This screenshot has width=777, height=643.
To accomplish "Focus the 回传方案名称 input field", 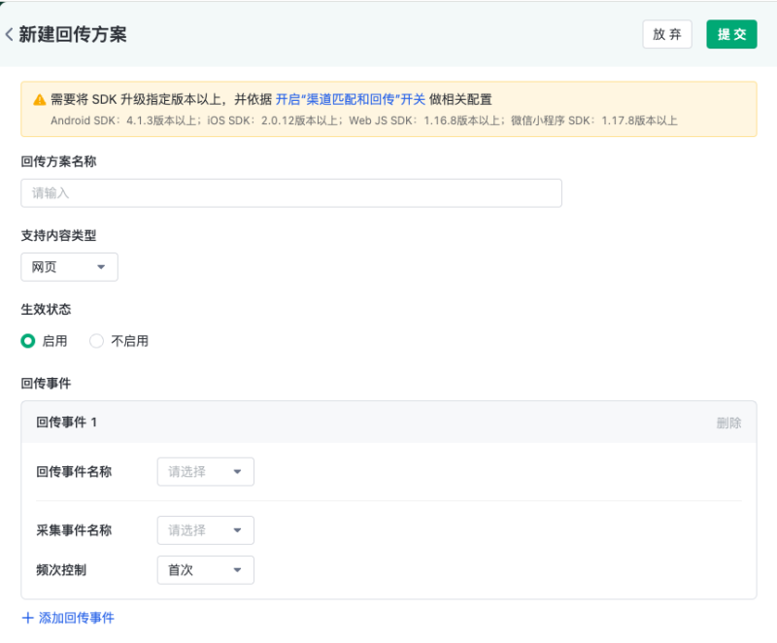I will 291,193.
